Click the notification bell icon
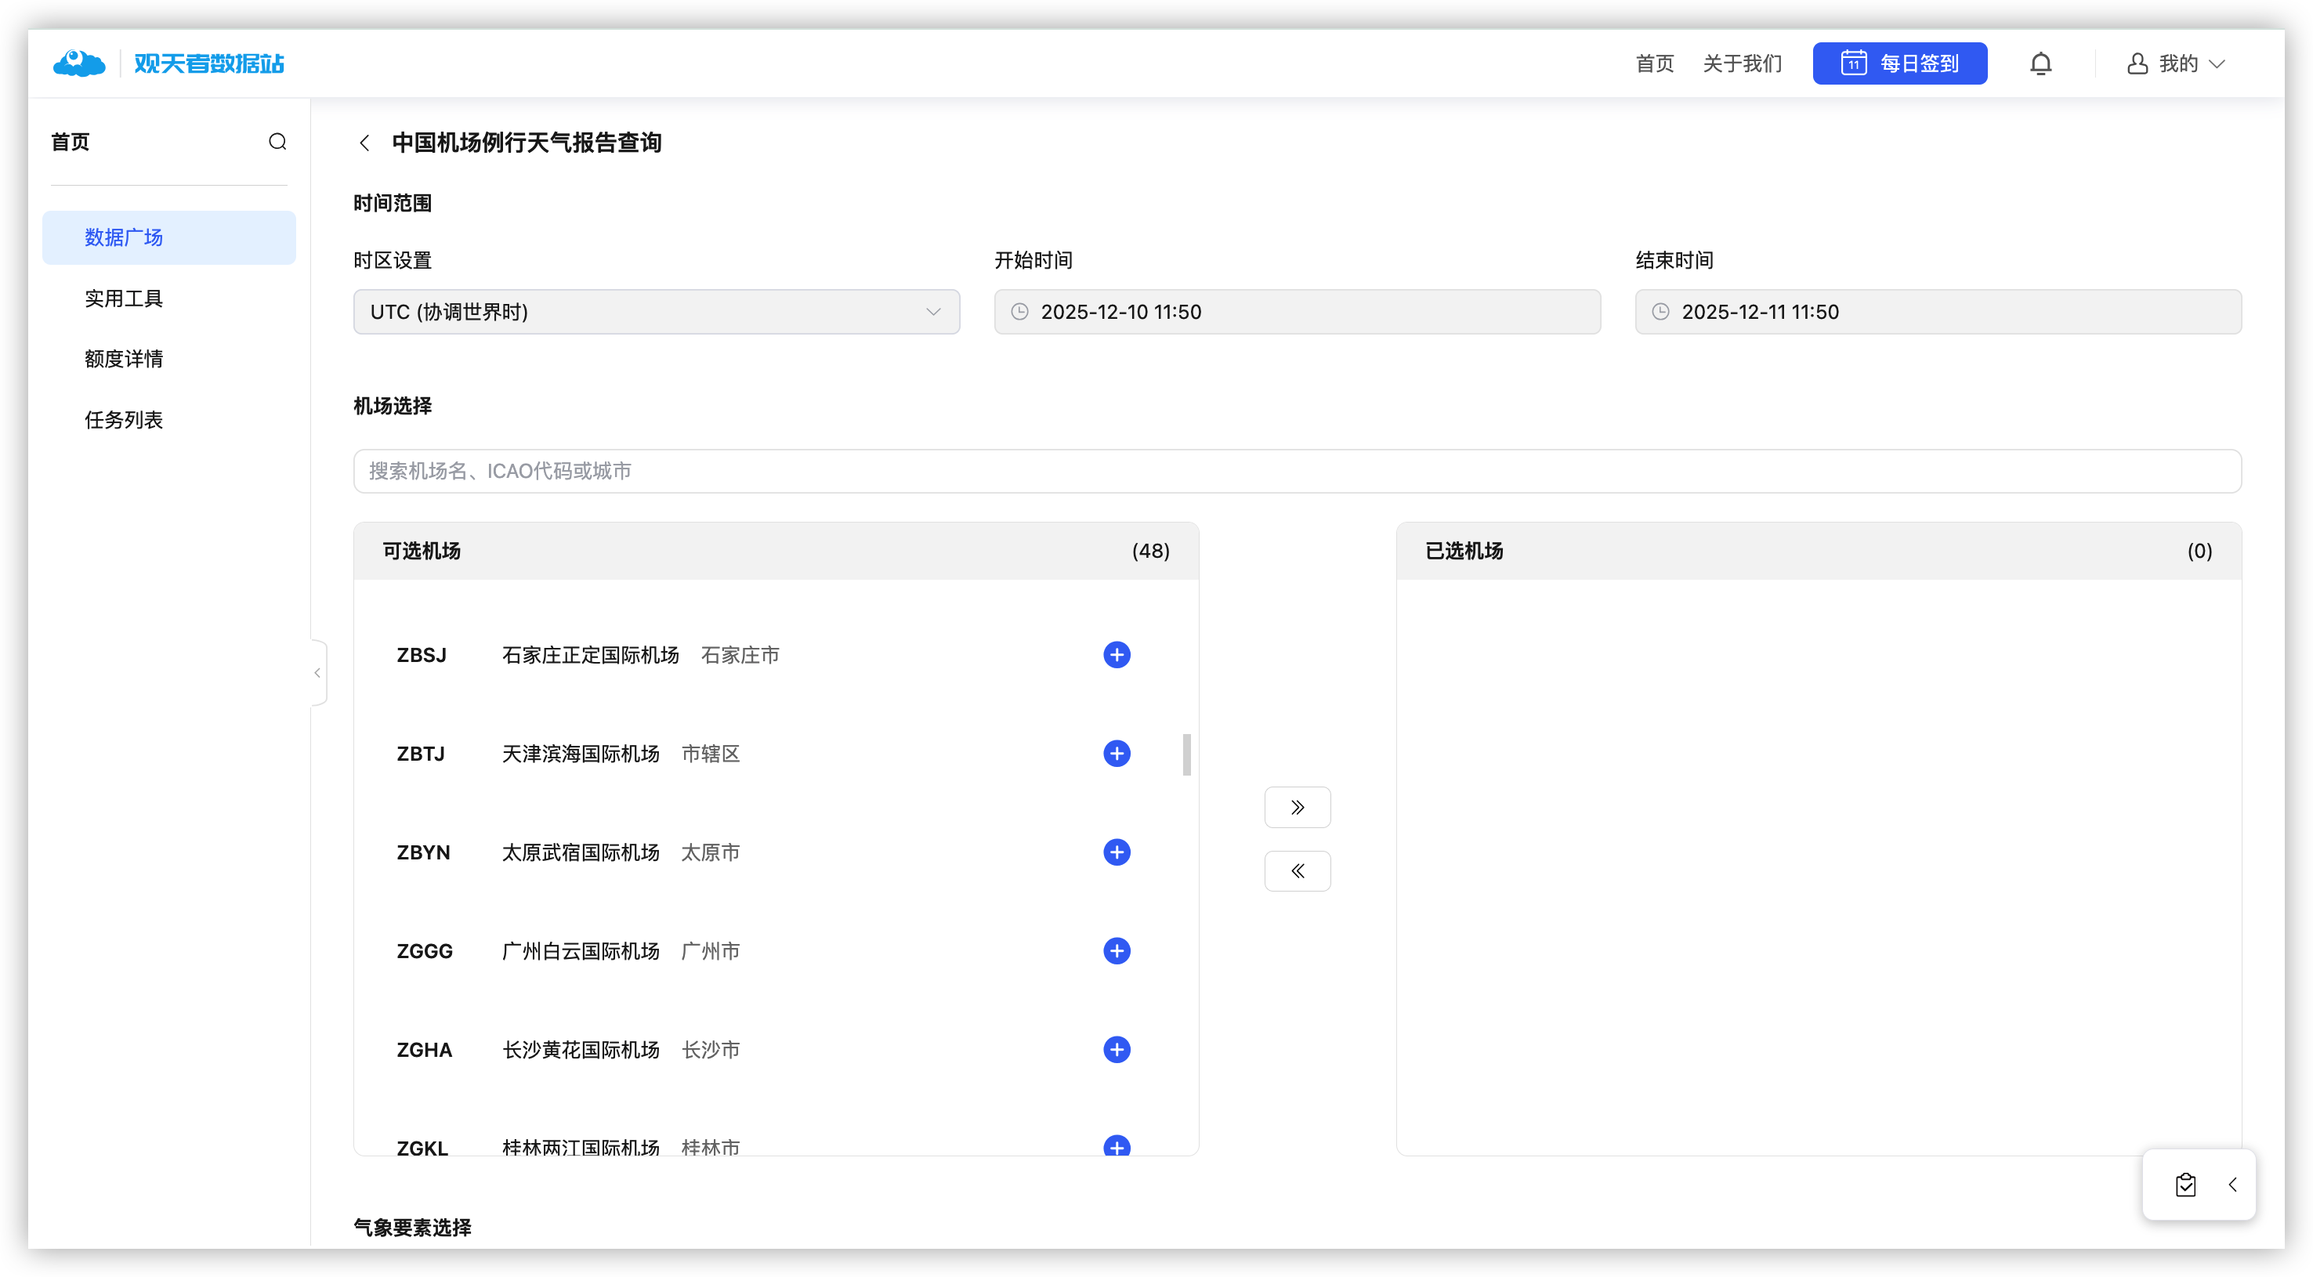 click(2041, 63)
